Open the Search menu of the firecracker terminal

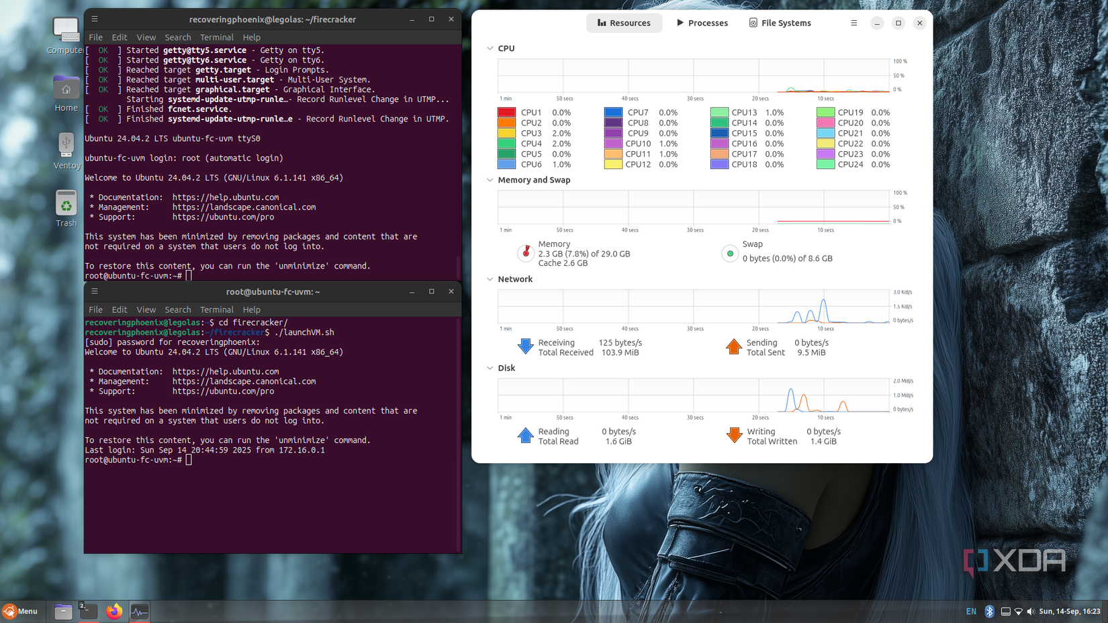(x=177, y=37)
